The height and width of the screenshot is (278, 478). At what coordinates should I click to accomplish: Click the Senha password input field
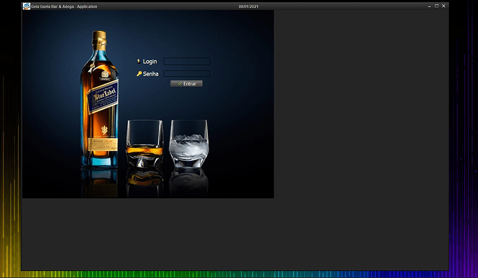187,73
